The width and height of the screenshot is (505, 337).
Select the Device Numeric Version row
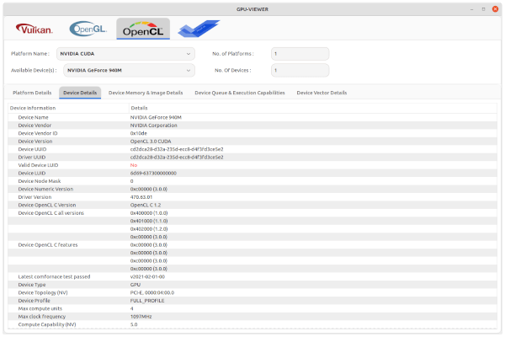tap(252, 189)
